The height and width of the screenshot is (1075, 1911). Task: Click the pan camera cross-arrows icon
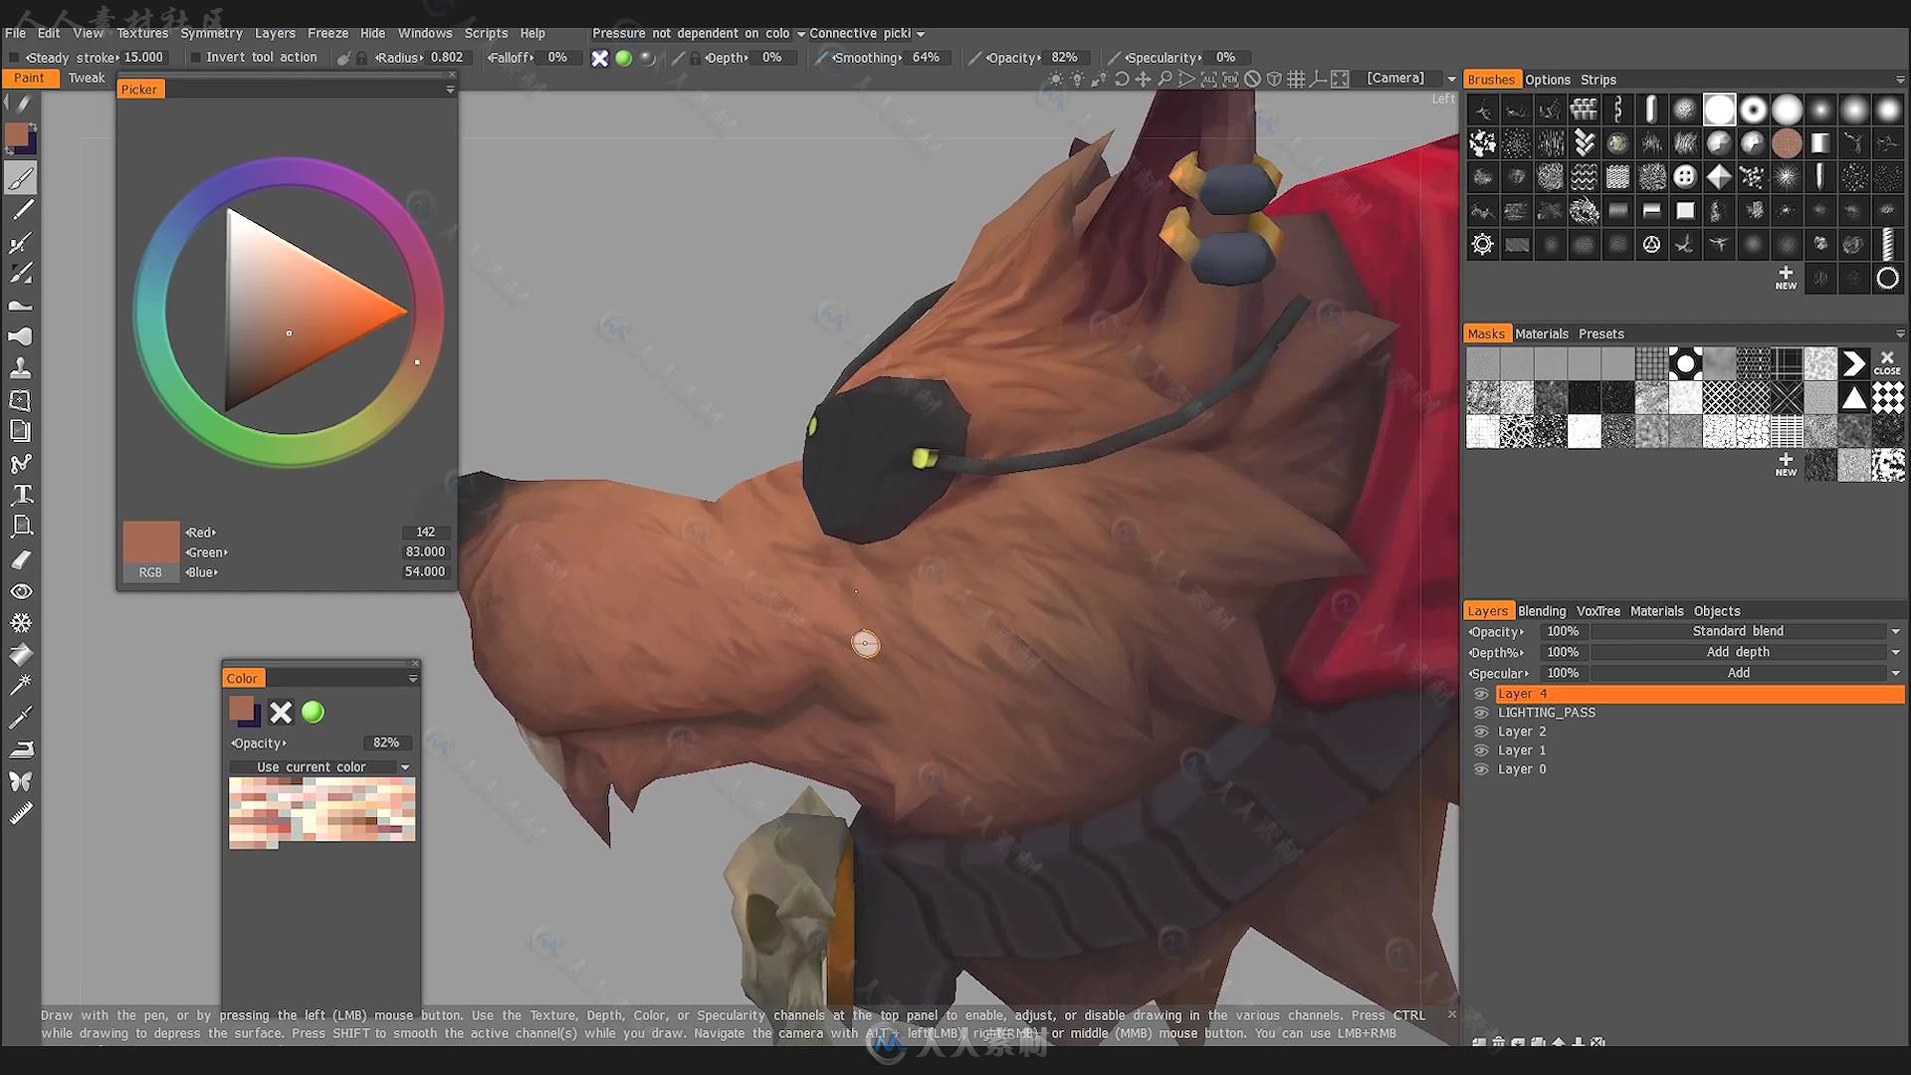pyautogui.click(x=1143, y=79)
